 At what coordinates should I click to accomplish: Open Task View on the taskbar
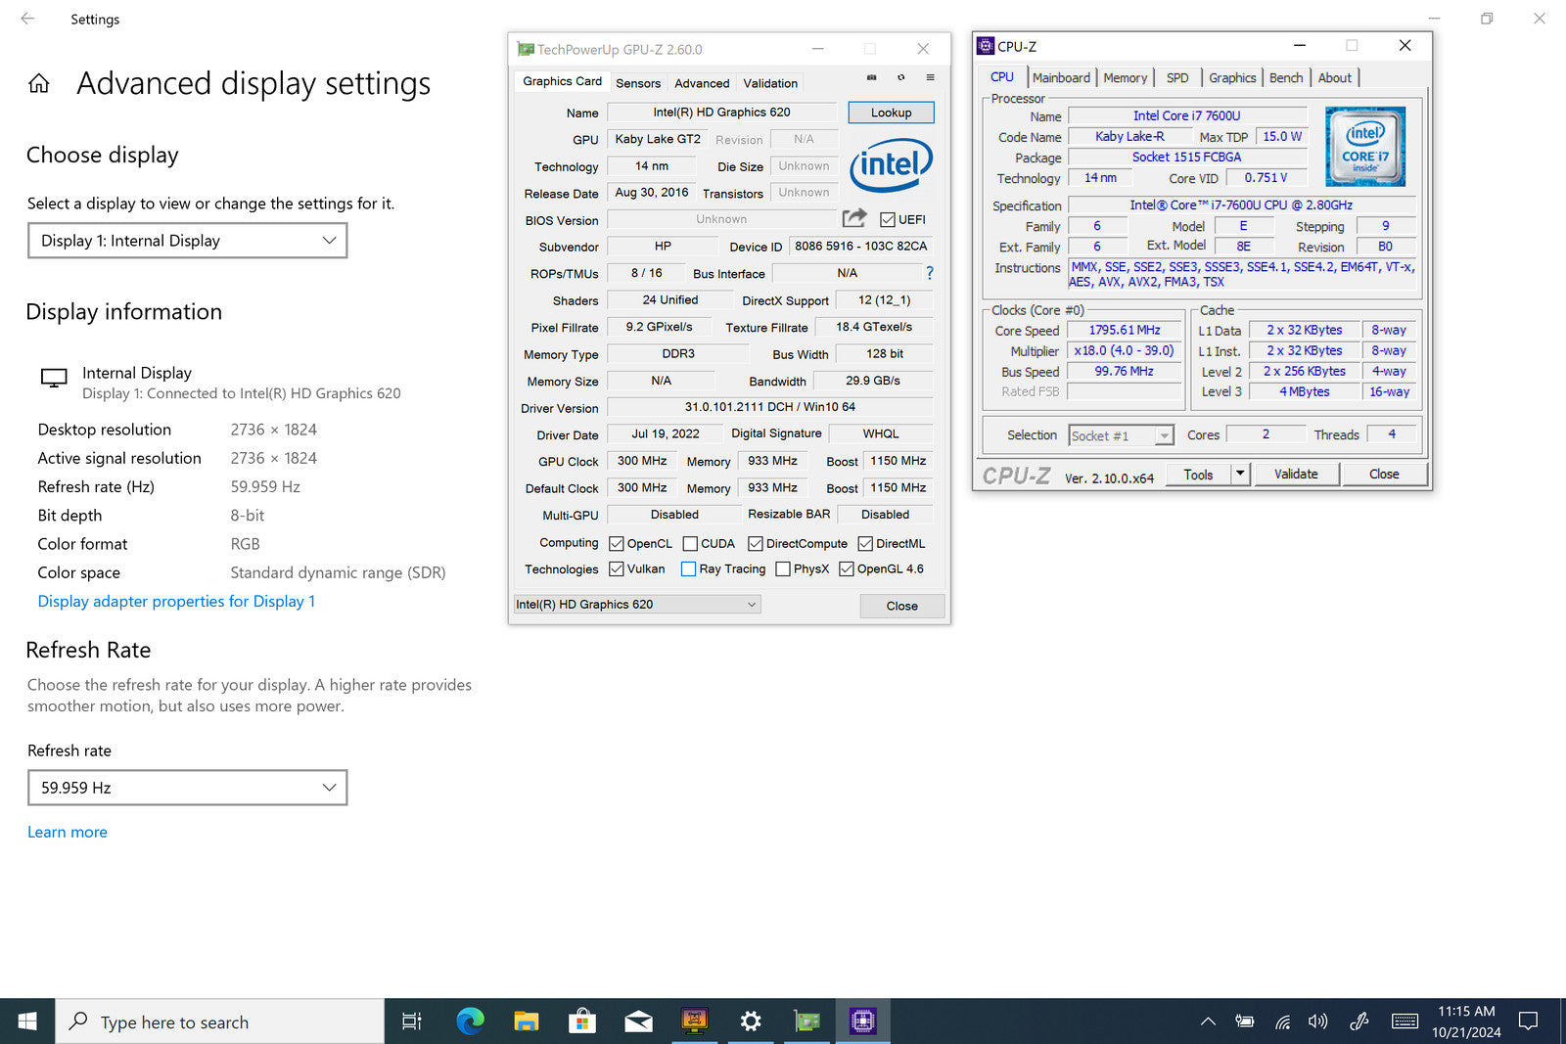[412, 1021]
